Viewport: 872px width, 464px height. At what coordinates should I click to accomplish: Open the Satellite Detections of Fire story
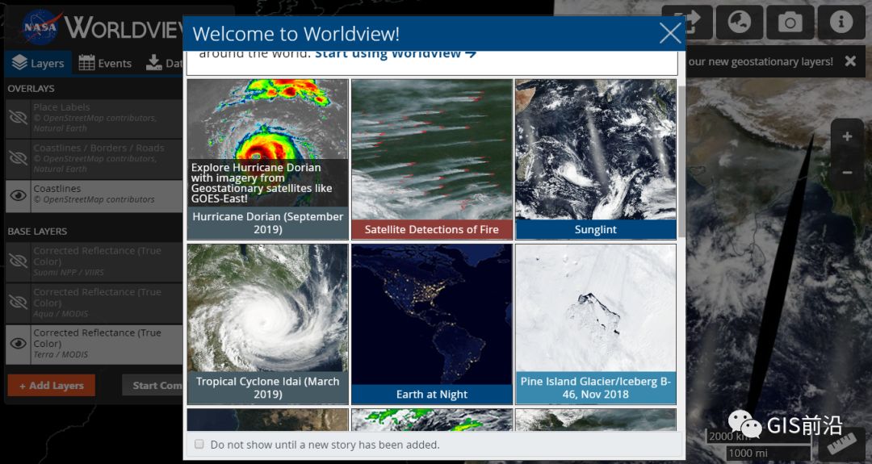(432, 158)
